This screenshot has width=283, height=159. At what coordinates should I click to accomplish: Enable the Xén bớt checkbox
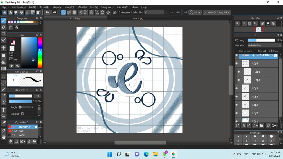click(x=256, y=51)
